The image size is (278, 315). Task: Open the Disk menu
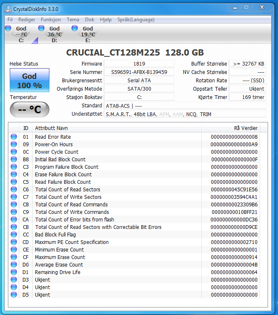point(90,20)
